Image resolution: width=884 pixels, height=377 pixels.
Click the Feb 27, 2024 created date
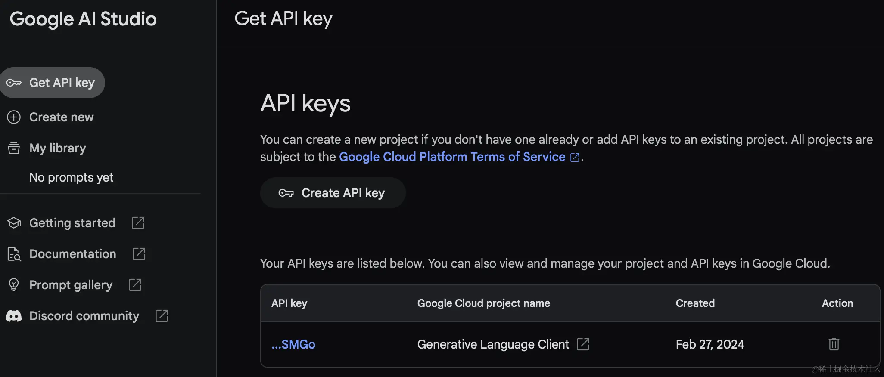(710, 344)
